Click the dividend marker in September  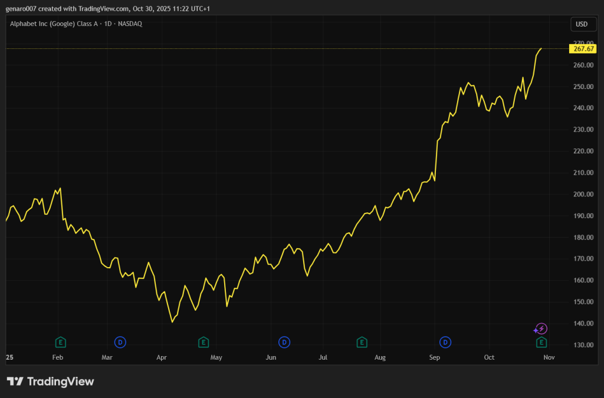click(445, 342)
